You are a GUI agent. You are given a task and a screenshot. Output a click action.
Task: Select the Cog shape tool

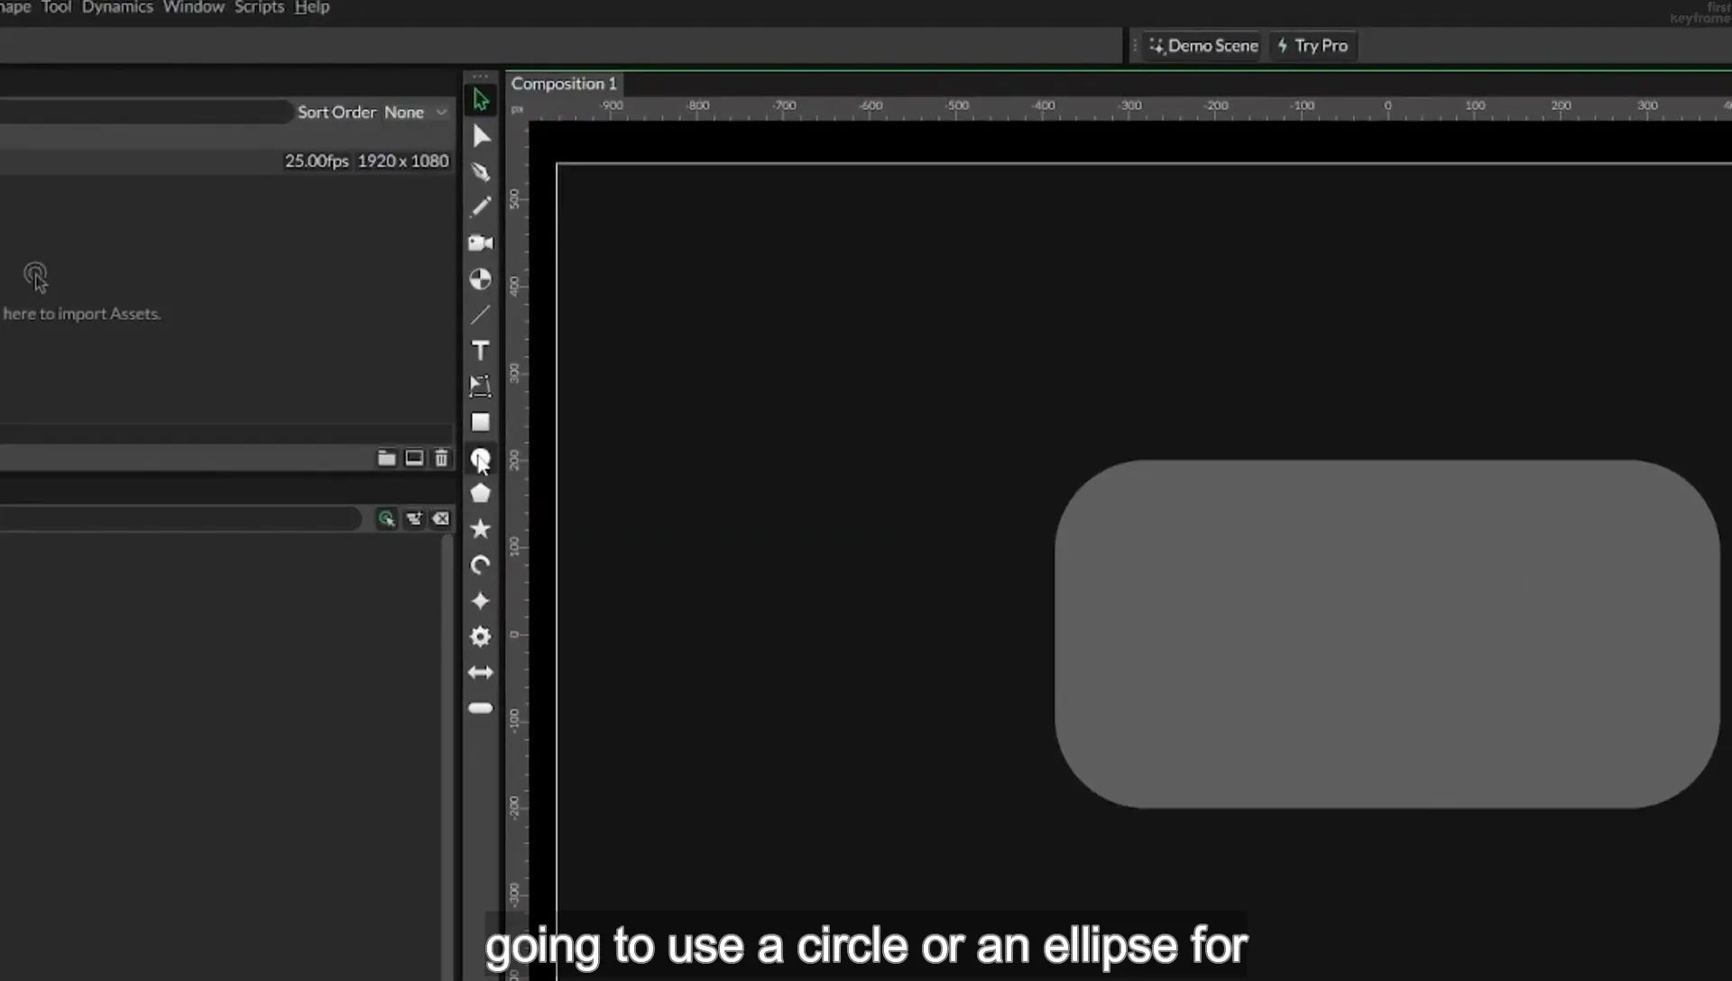pyautogui.click(x=481, y=637)
